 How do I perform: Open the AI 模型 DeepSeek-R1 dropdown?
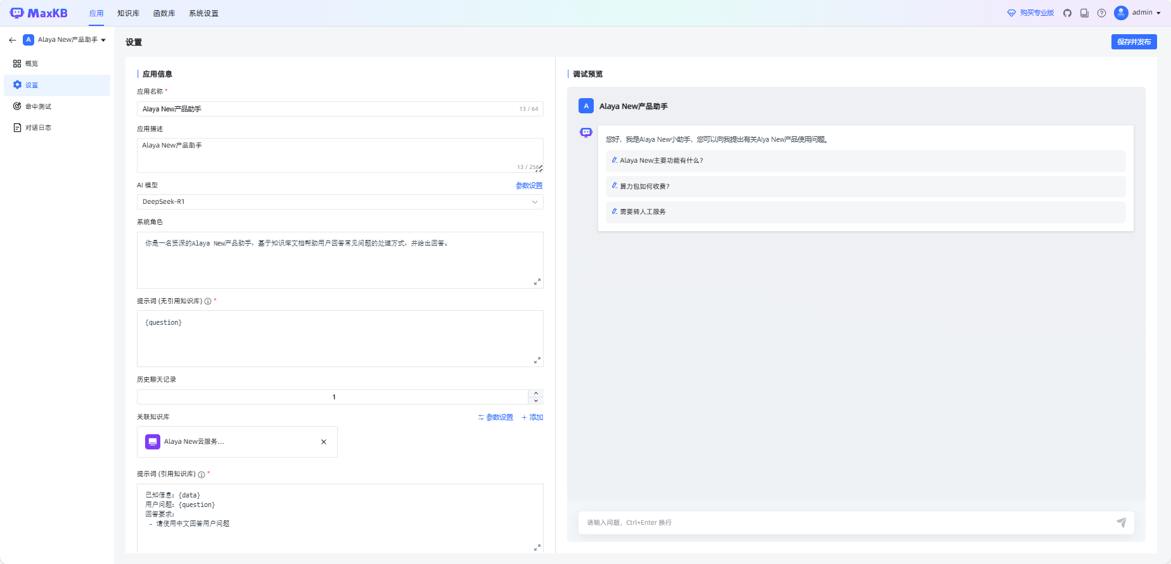point(340,202)
